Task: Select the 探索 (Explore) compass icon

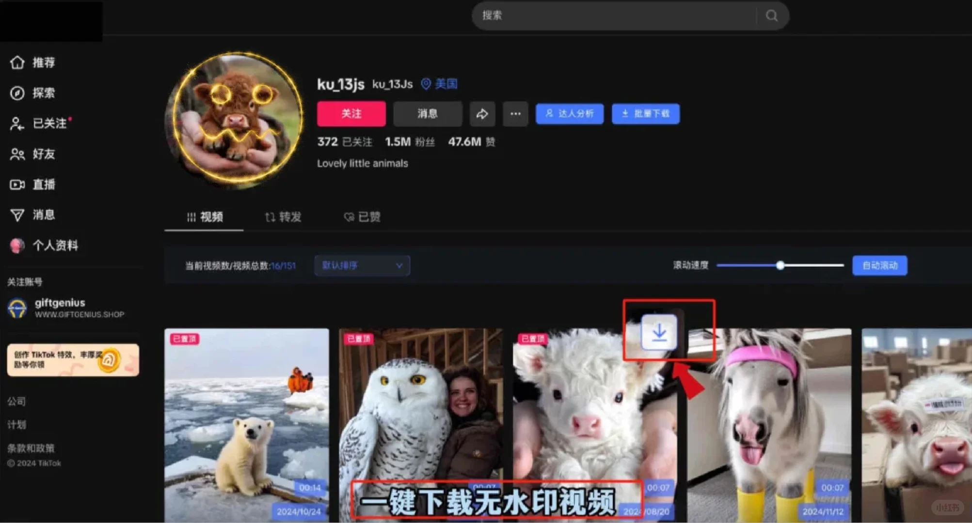Action: click(x=18, y=93)
